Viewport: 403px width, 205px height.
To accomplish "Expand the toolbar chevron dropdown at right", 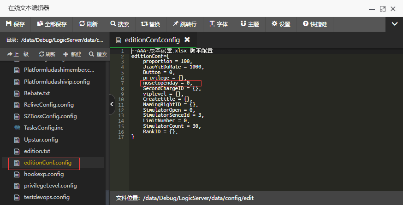I will pos(394,24).
